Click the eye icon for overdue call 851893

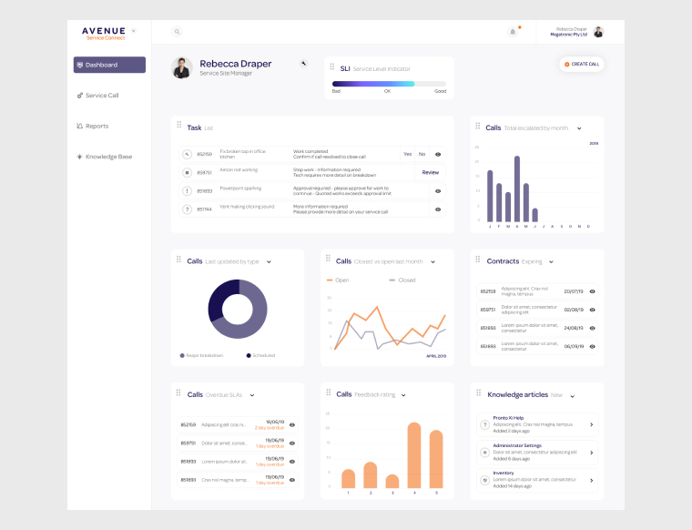[292, 461]
